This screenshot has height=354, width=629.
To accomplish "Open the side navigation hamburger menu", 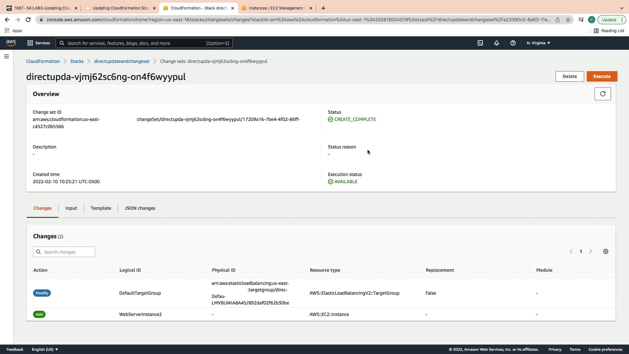I will [6, 56].
